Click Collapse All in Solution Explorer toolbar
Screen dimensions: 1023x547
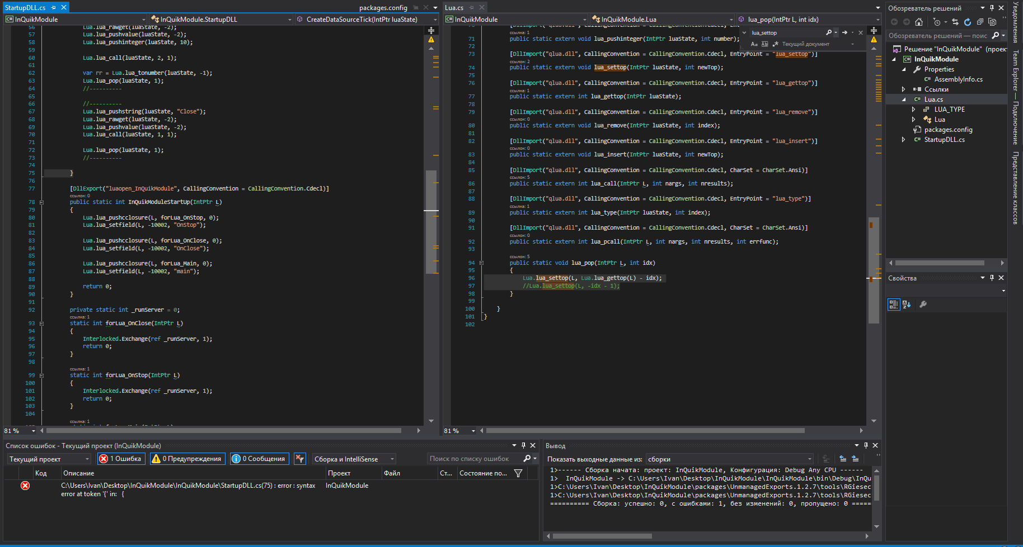(x=979, y=22)
